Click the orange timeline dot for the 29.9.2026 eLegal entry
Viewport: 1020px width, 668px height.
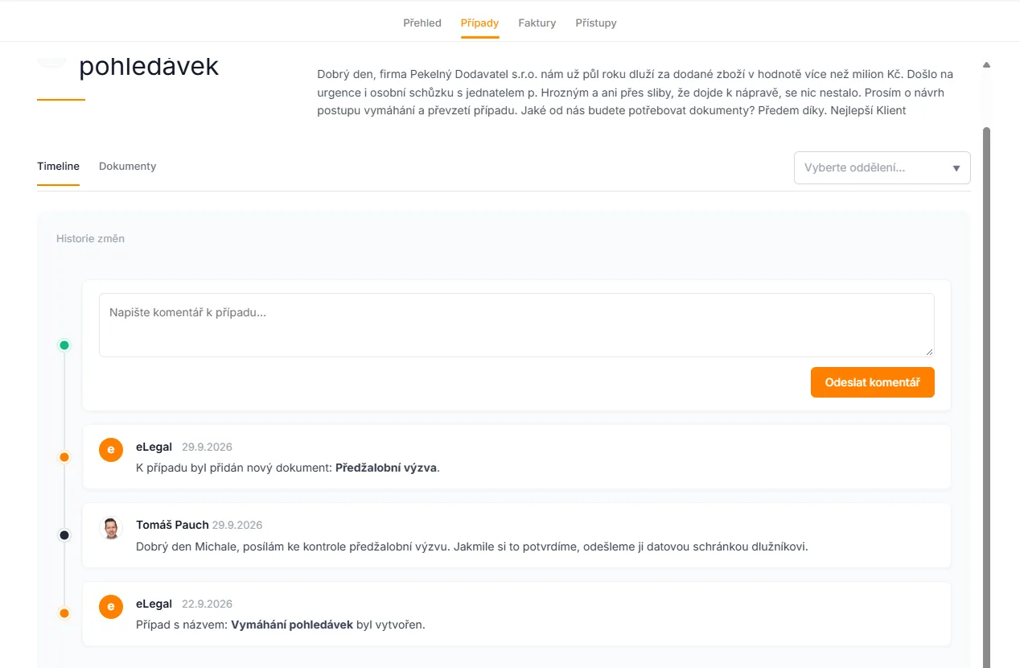64,457
